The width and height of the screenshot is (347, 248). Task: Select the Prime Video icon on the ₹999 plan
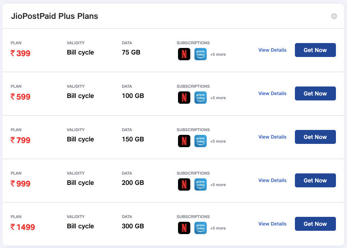click(x=200, y=184)
